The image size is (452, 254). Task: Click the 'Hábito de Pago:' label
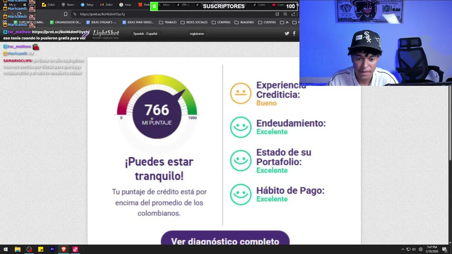(x=290, y=190)
